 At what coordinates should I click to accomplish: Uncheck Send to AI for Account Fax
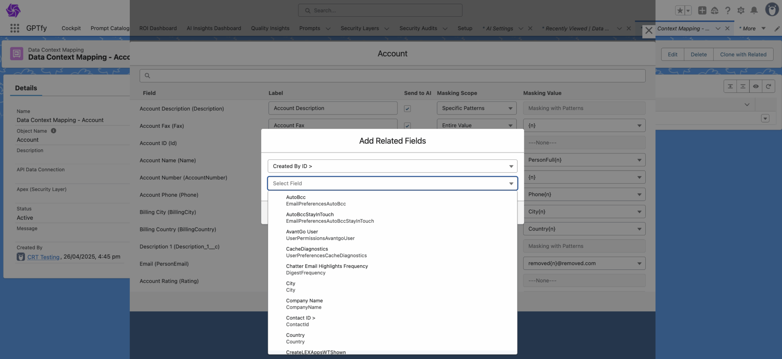coord(407,126)
